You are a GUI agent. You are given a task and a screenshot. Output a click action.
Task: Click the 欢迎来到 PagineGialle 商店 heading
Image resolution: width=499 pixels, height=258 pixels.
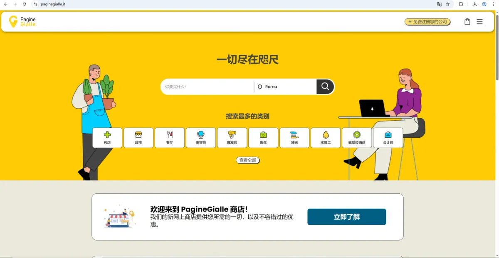tap(199, 209)
